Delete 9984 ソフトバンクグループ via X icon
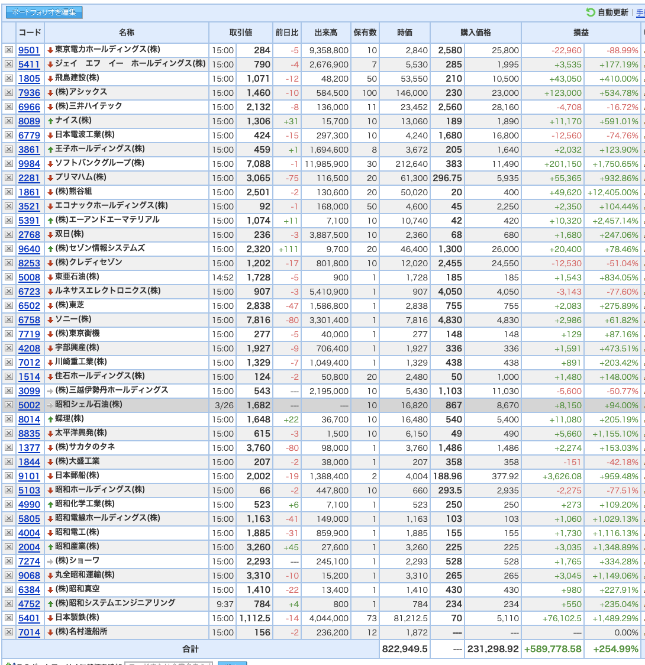Screen dimensions: 645x665 coord(8,164)
